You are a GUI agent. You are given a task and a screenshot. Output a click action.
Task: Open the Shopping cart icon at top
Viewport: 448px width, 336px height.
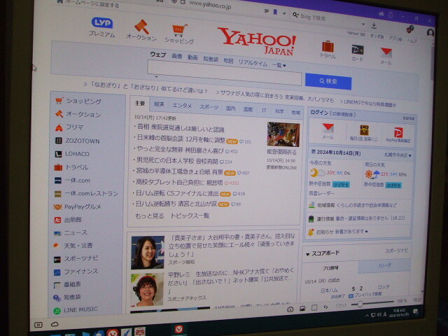tap(179, 30)
